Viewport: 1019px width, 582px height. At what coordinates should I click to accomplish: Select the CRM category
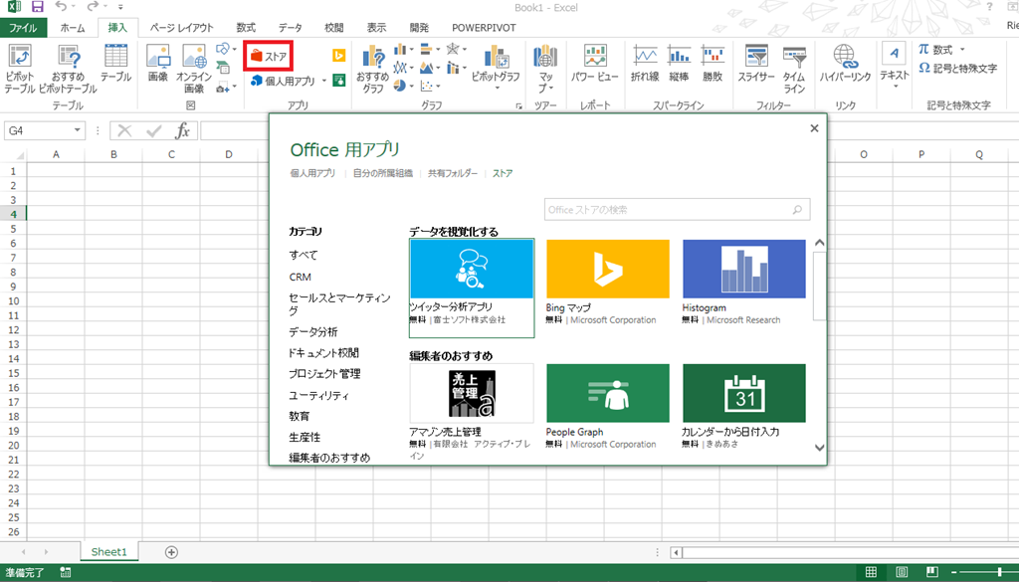point(301,277)
